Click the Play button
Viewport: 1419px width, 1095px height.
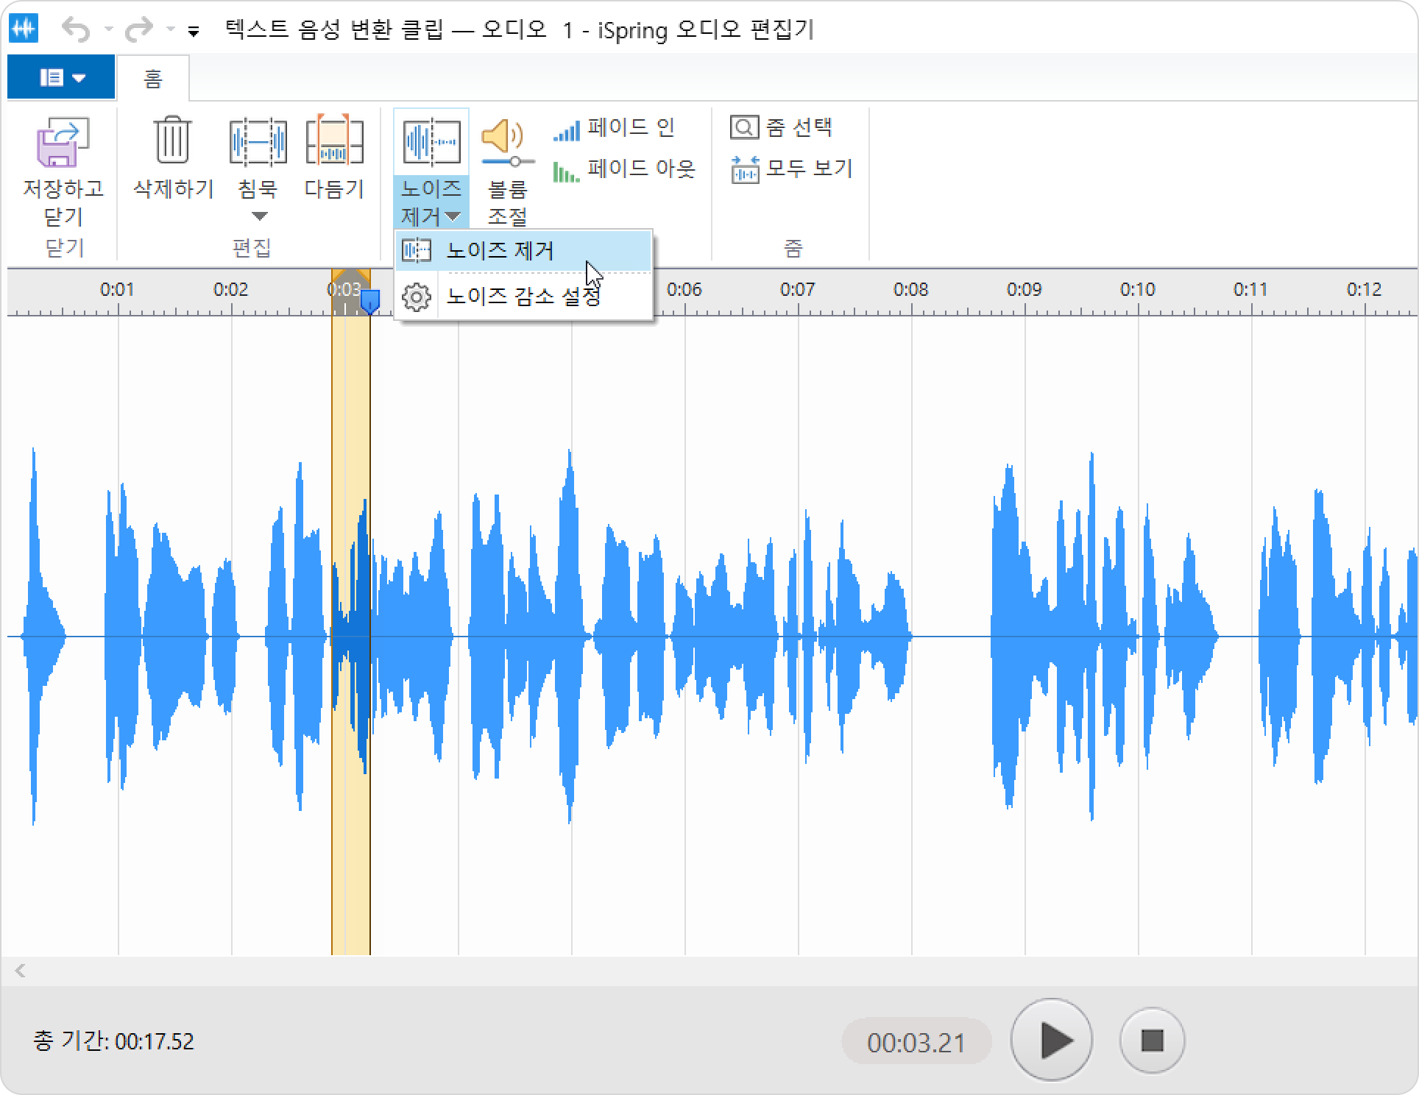[1052, 1040]
